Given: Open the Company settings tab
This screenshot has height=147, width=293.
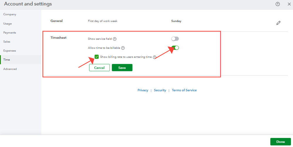Looking at the screenshot, I should click(x=10, y=14).
